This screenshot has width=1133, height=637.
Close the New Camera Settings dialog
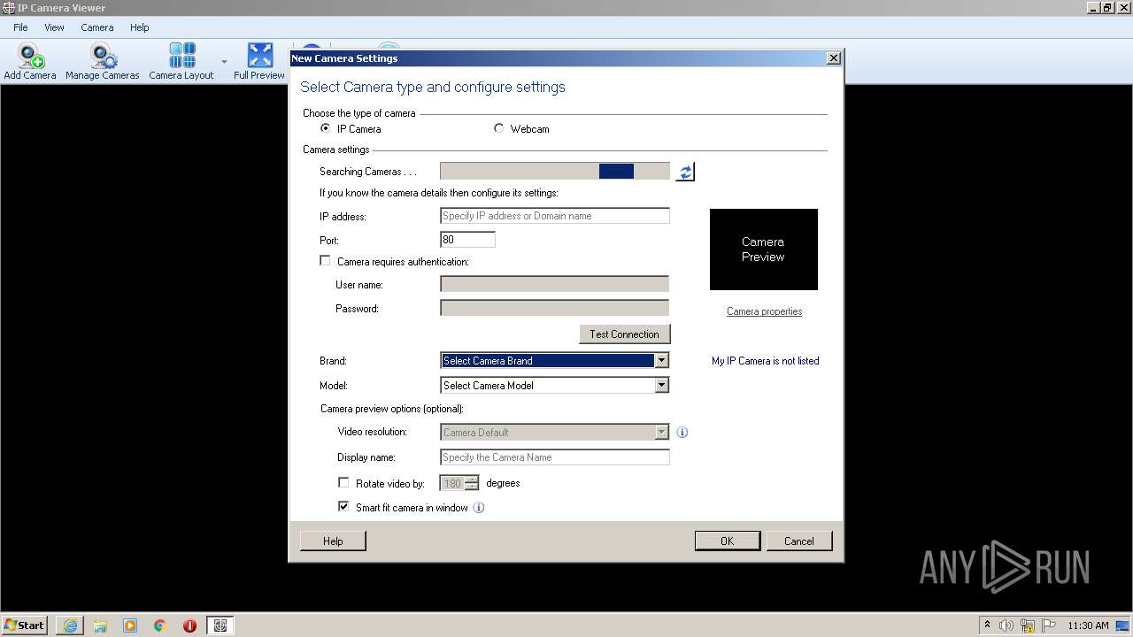click(833, 58)
